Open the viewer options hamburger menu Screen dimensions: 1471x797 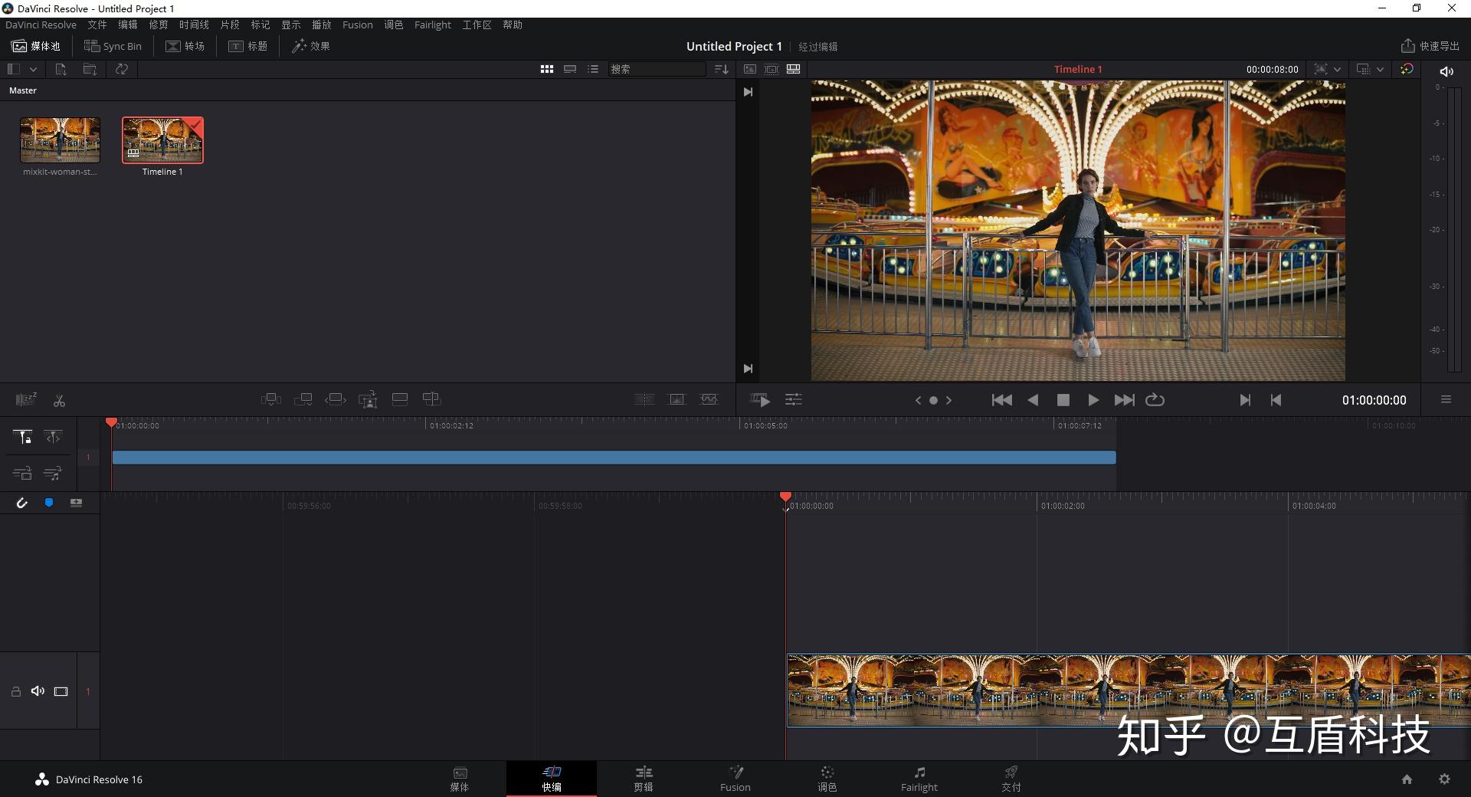tap(1446, 399)
